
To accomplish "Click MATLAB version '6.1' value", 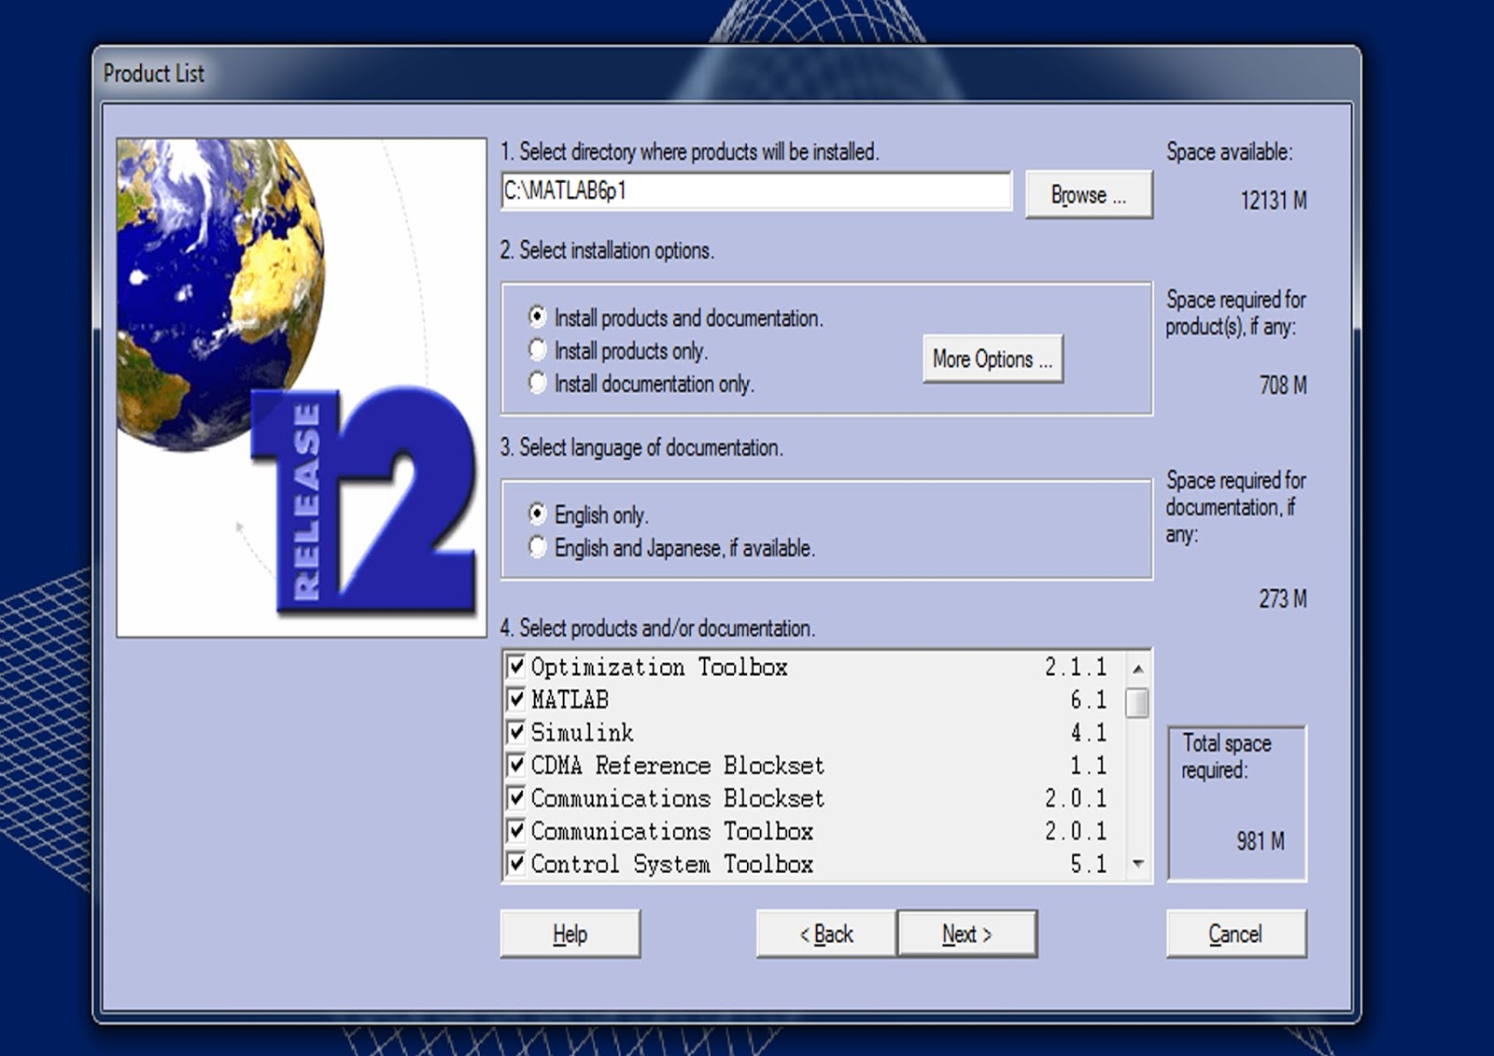I will tap(1089, 699).
